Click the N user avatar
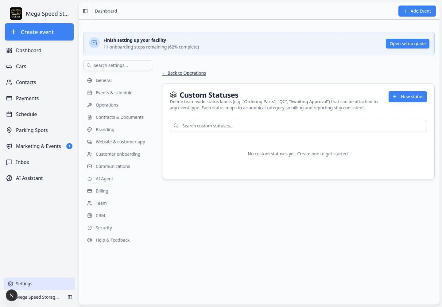Viewport: 442px width, 307px height. (x=12, y=295)
